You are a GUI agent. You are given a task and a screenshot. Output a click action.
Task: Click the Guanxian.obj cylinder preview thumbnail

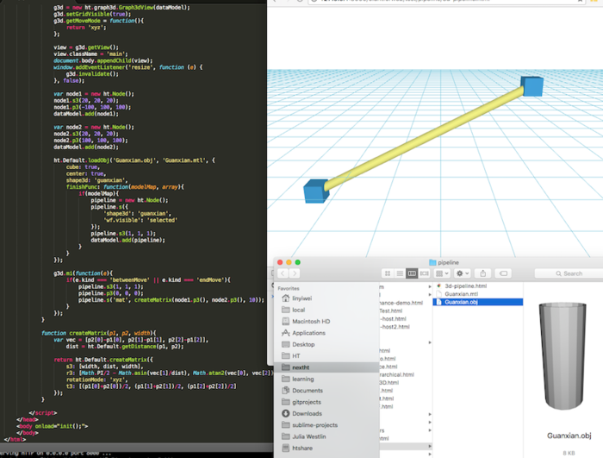click(x=563, y=355)
